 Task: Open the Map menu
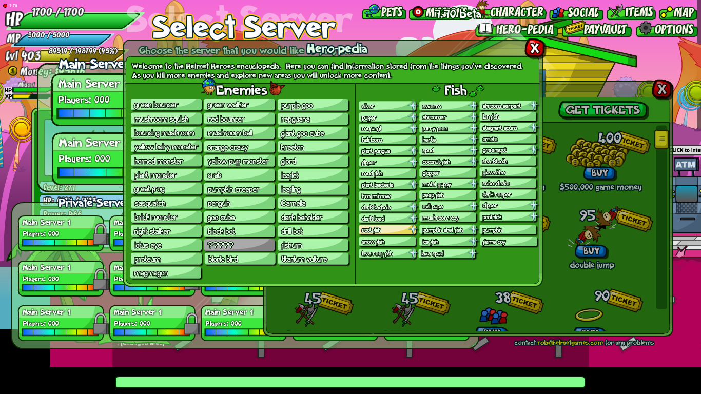click(677, 12)
